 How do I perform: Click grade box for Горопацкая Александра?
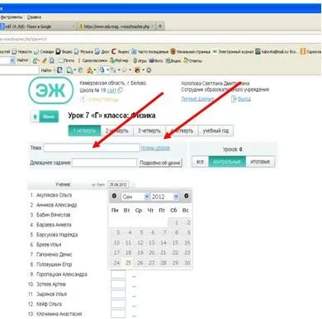coord(118,274)
